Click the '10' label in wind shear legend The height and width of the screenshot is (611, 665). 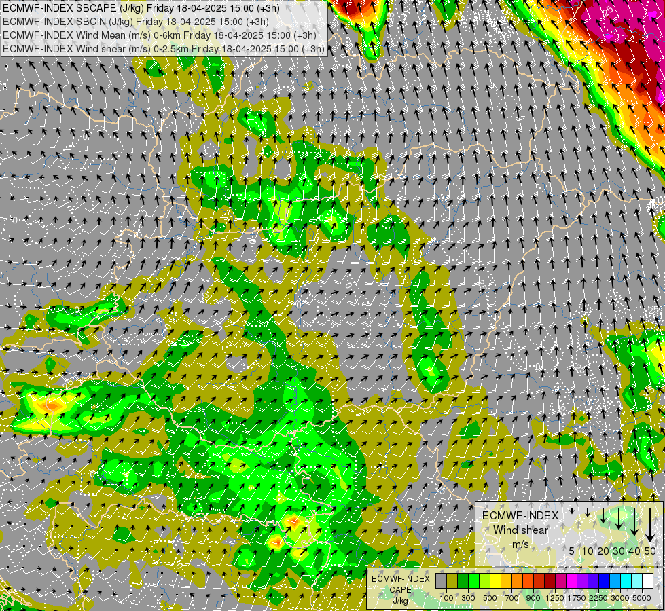(x=588, y=551)
